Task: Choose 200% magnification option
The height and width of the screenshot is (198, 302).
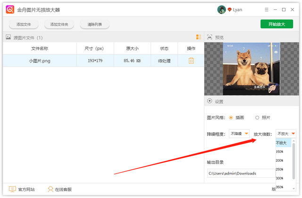Action: click(x=284, y=160)
